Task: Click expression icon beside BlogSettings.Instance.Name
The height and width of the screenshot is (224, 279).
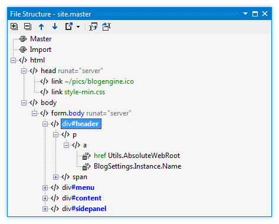Action: click(x=86, y=166)
